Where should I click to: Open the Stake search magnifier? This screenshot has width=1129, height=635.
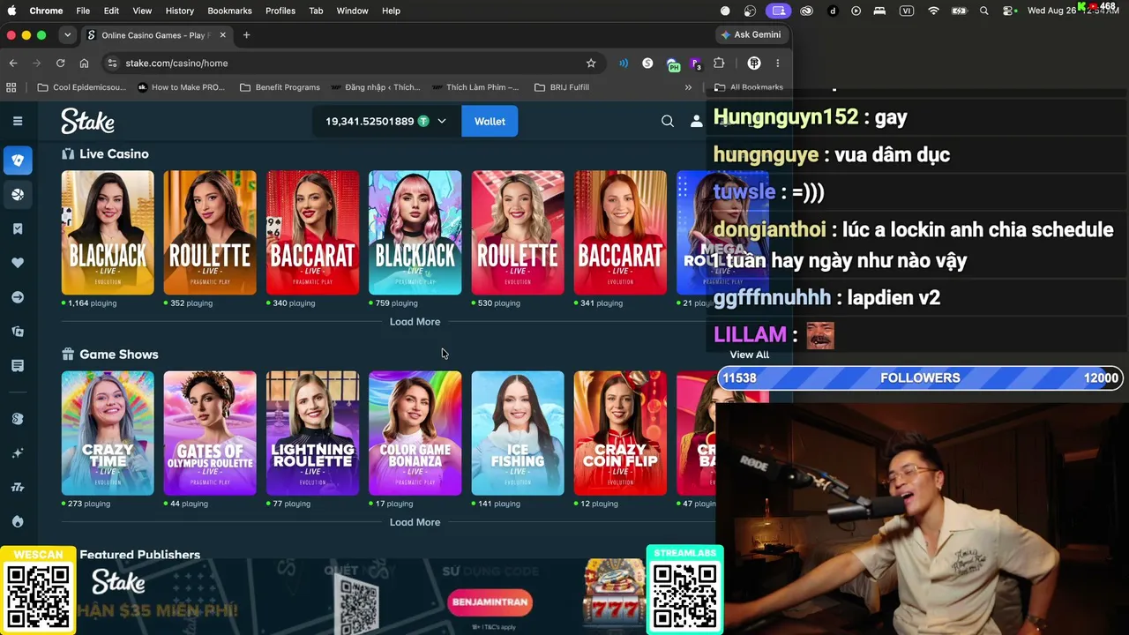coord(668,121)
